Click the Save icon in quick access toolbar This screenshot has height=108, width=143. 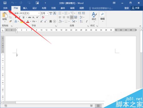[x=5, y=3]
